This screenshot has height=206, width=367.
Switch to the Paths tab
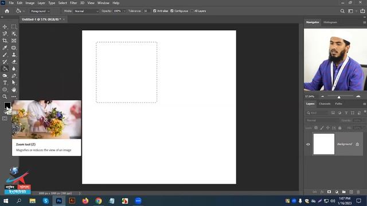pos(338,104)
